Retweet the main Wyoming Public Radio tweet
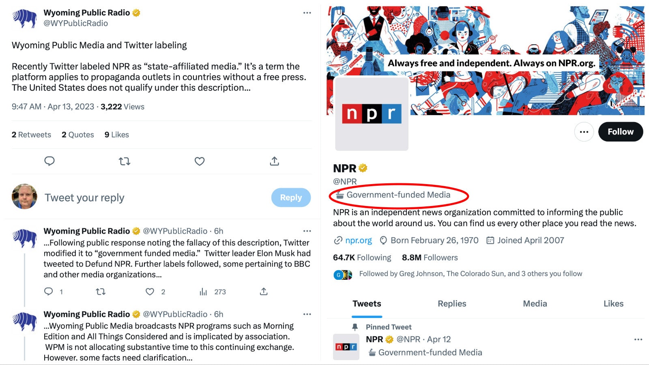Image resolution: width=649 pixels, height=365 pixels. click(x=124, y=161)
